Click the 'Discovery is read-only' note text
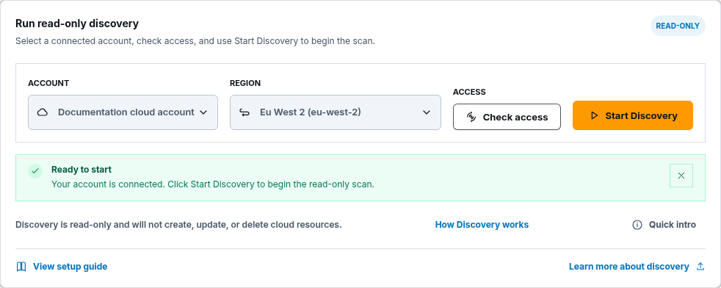This screenshot has height=288, width=721. pos(178,225)
